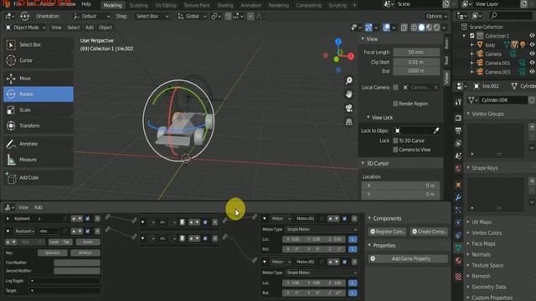Click the Focal Length 50 mm field
This screenshot has height=301, width=536.
(416, 52)
